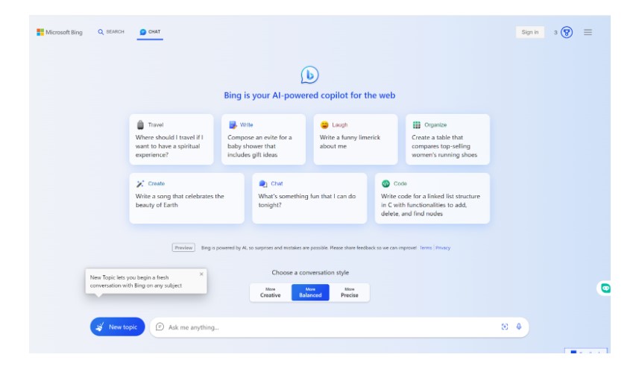This screenshot has width=636, height=369.
Task: Click the Bing chat logo icon
Action: pos(309,75)
